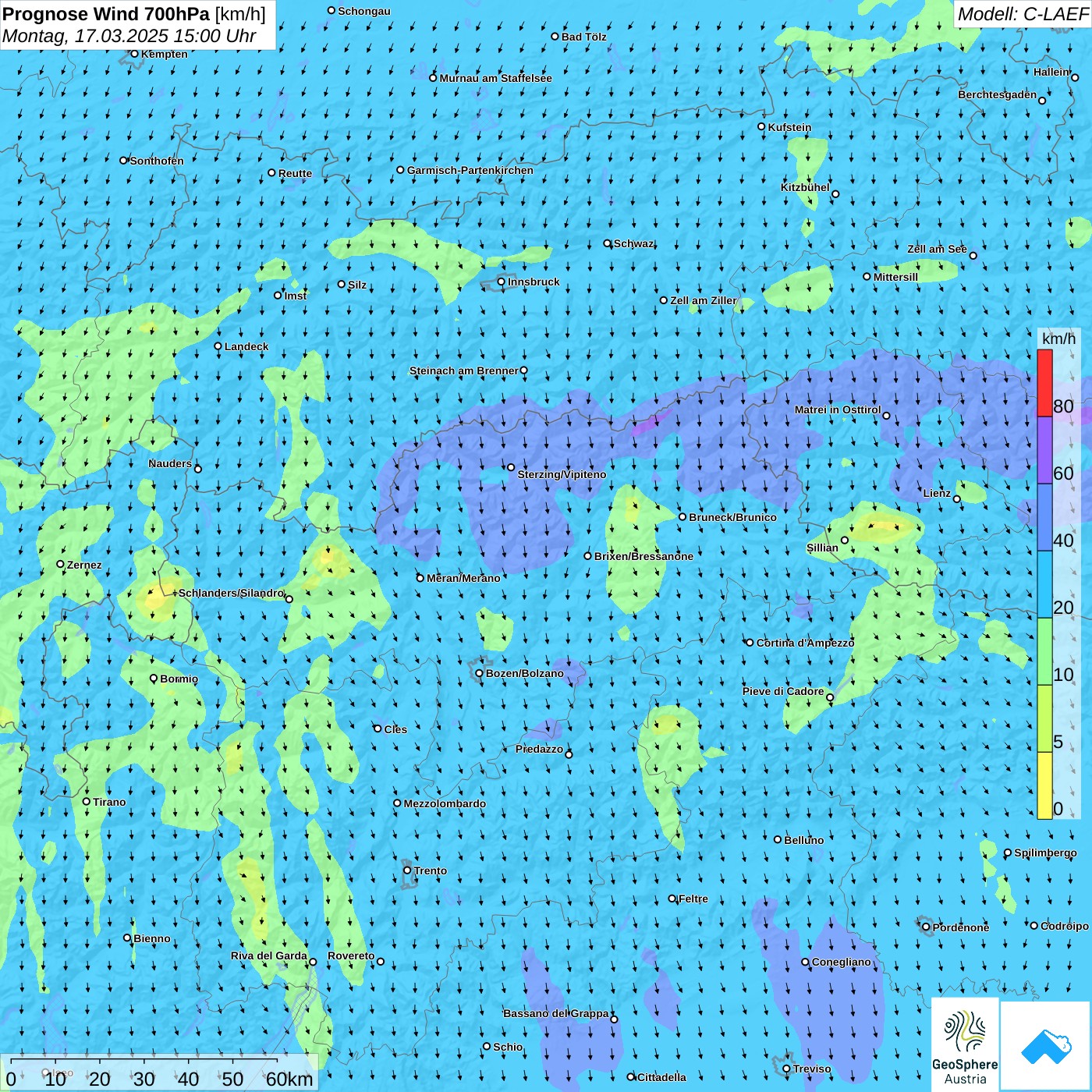Click the Sonthofen label

click(x=157, y=161)
